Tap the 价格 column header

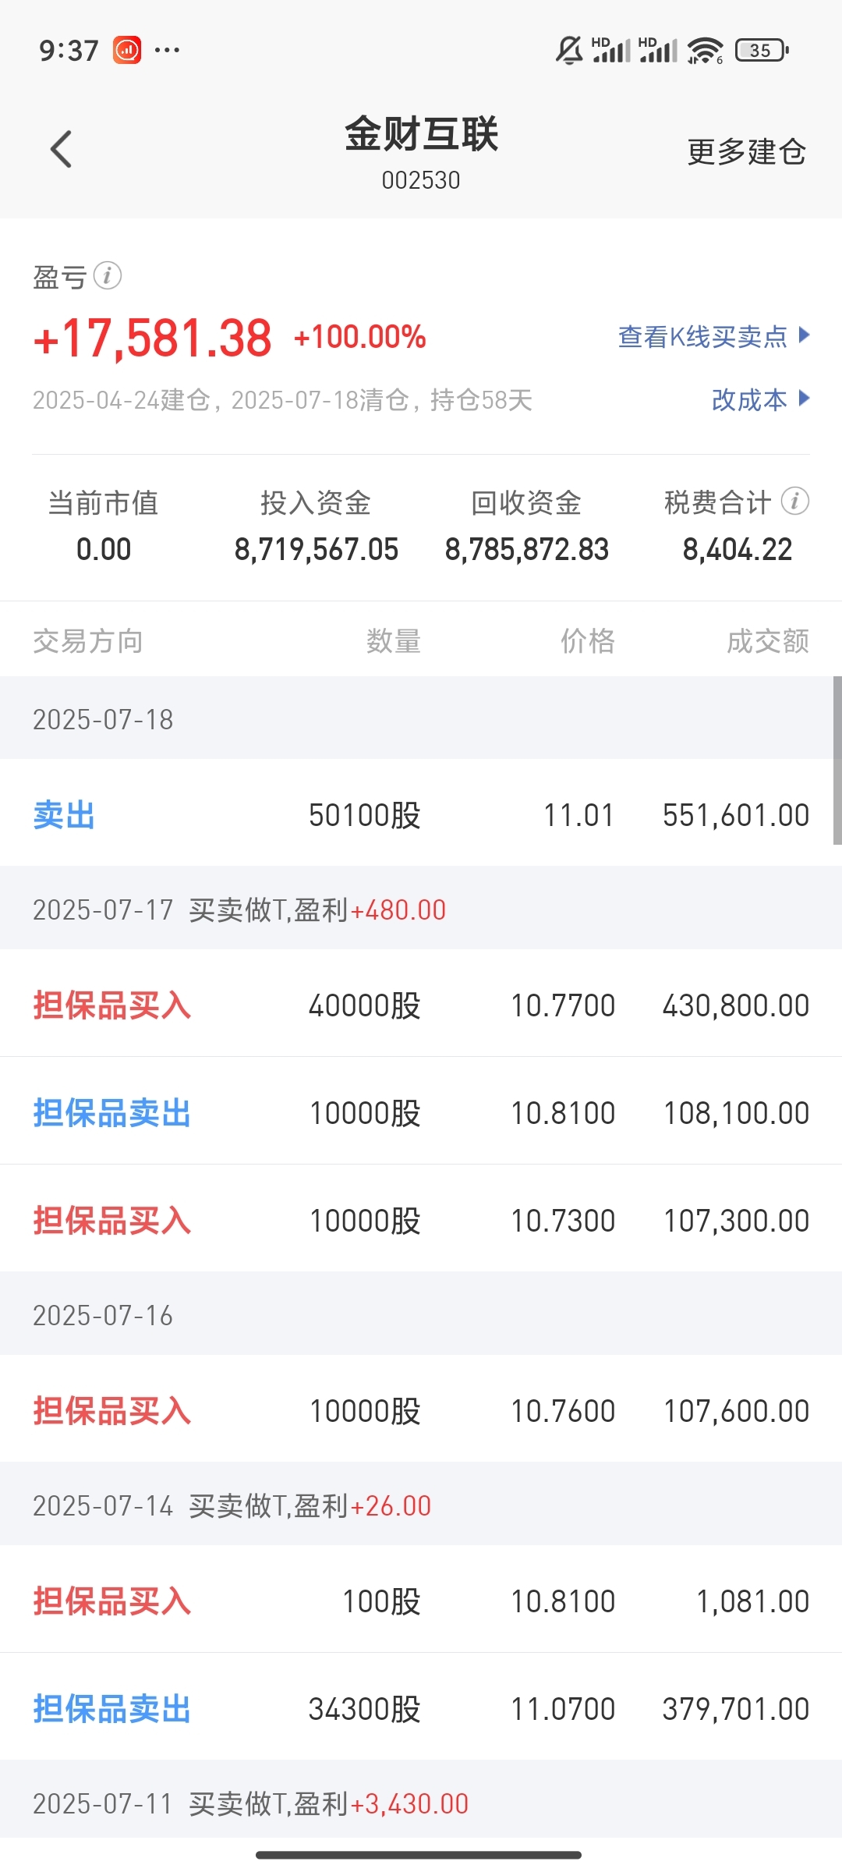[588, 641]
